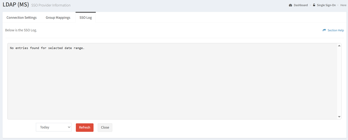Click the Close button
This screenshot has height=140, width=348.
click(105, 127)
